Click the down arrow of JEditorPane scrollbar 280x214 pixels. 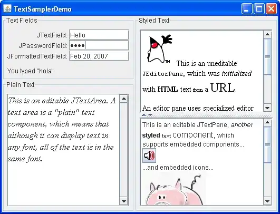(267, 108)
